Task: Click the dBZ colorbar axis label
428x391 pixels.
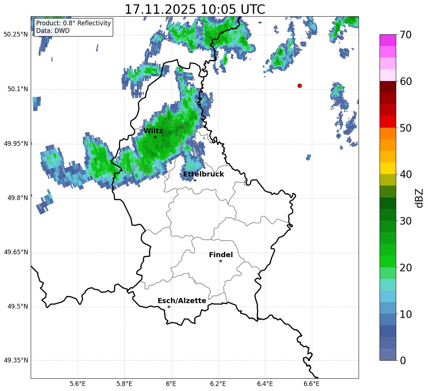Action: pyautogui.click(x=419, y=198)
